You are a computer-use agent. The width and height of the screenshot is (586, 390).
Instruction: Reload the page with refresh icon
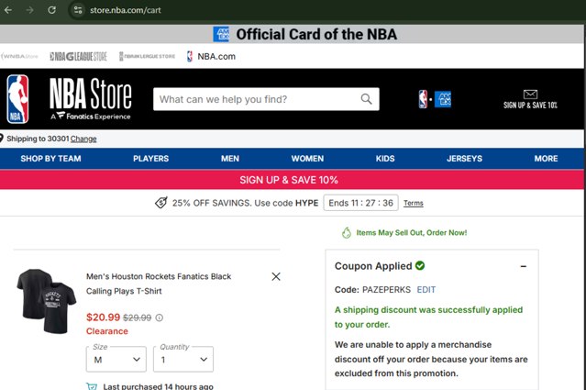click(52, 10)
